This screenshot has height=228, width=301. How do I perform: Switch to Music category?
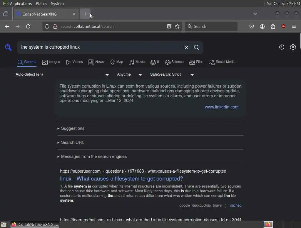click(x=137, y=62)
